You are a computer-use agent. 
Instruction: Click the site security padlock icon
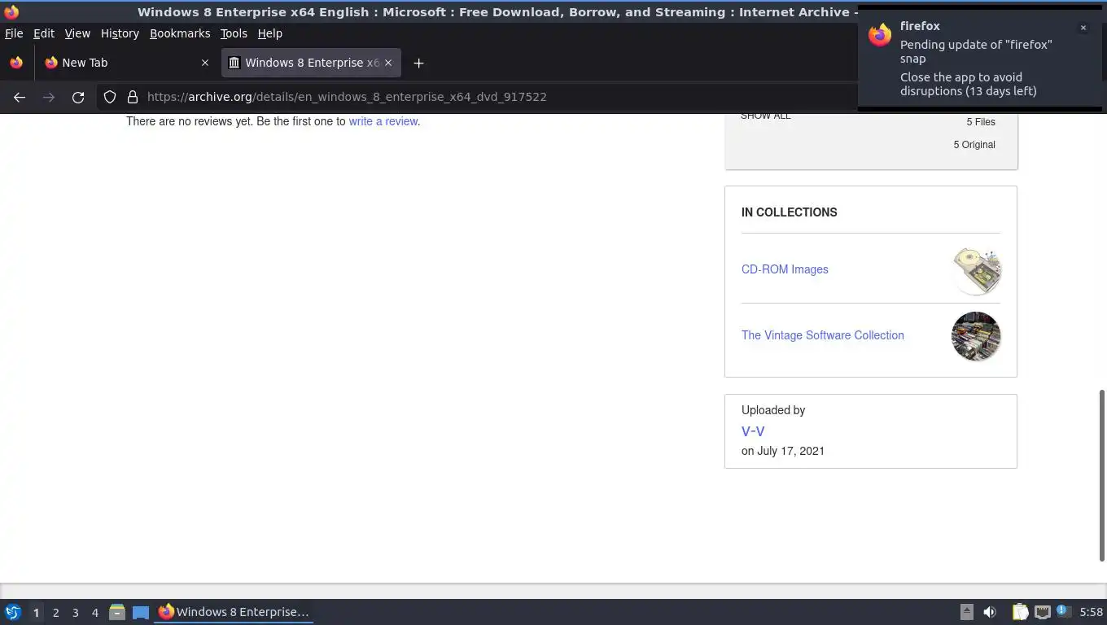coord(133,97)
